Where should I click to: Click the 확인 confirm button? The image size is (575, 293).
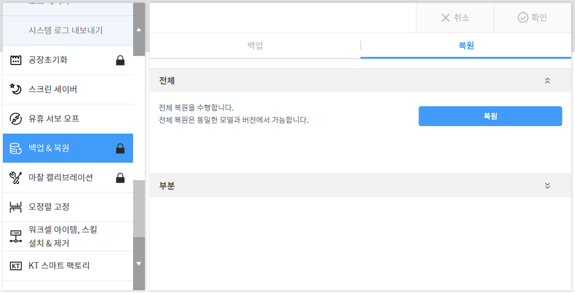[532, 18]
